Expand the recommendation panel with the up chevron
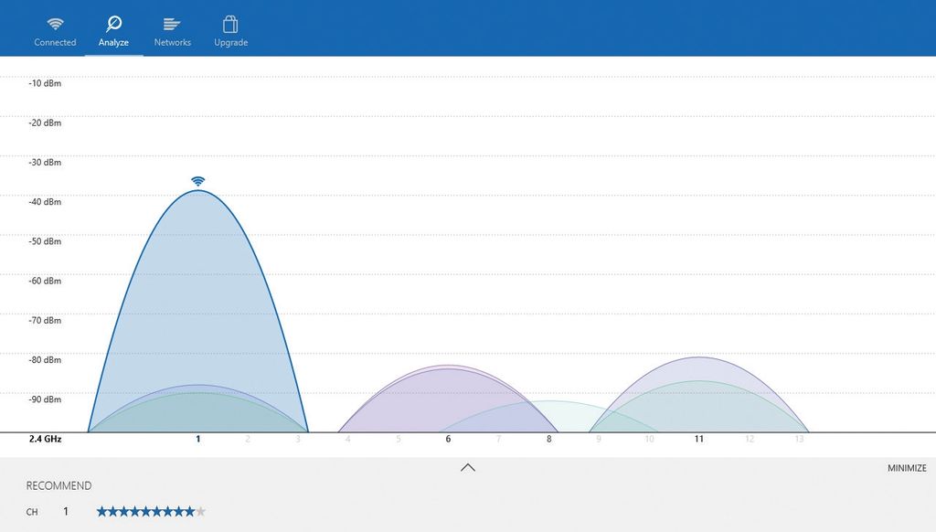 [468, 467]
